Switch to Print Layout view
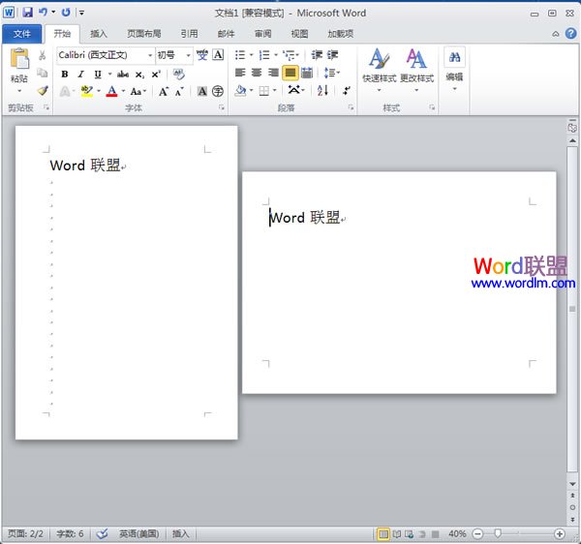This screenshot has width=581, height=544. (383, 533)
